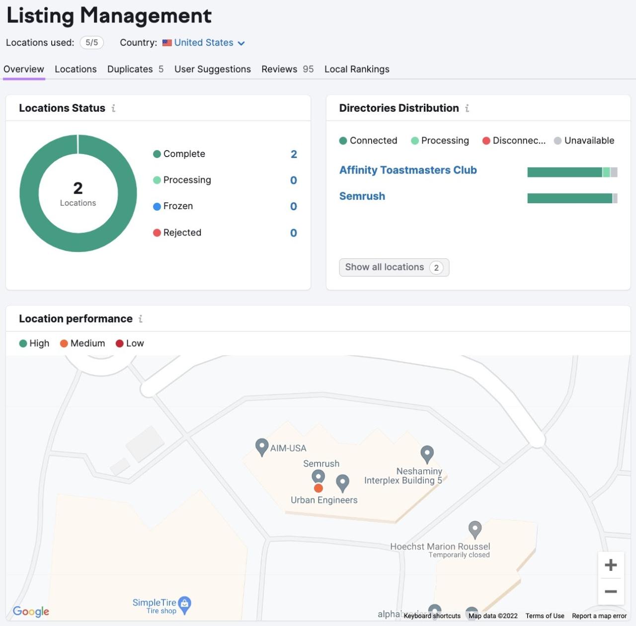
Task: Open the Country dropdown
Action: point(204,43)
